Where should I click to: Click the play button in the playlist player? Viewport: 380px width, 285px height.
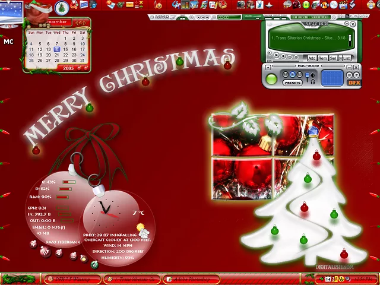277,56
